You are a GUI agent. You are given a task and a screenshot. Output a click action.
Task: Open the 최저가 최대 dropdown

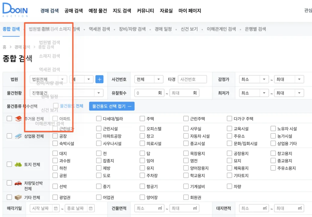point(289,93)
